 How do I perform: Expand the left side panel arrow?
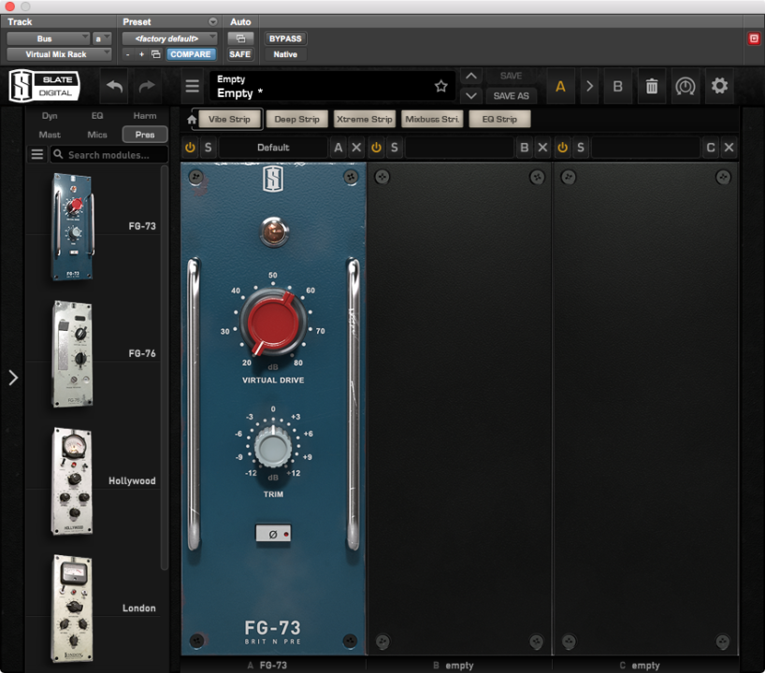[13, 378]
